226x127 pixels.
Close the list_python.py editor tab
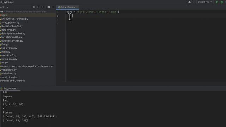pyautogui.click(x=77, y=7)
